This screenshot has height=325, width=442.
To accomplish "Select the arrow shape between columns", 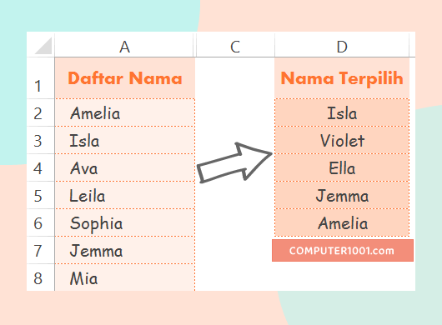I will coord(234,162).
